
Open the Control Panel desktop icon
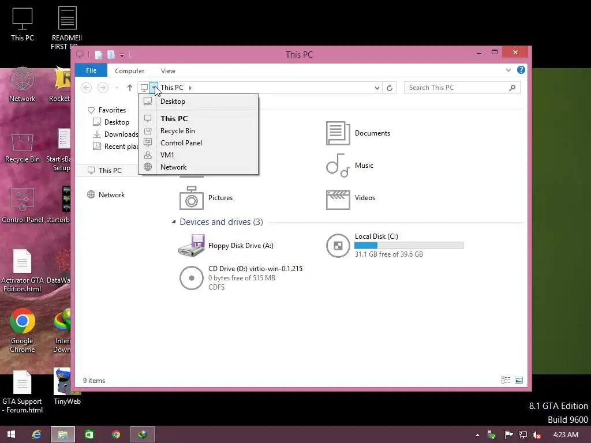(23, 205)
